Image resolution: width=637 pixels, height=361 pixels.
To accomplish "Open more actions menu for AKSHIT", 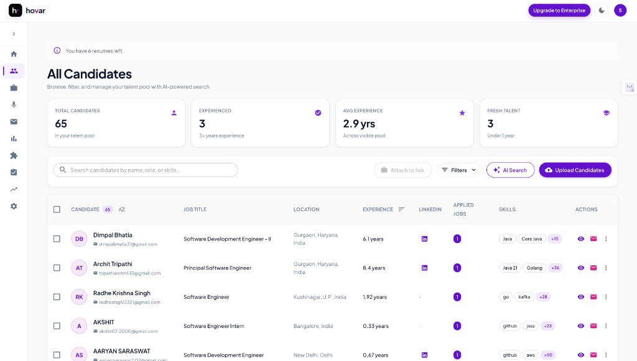I will [606, 326].
